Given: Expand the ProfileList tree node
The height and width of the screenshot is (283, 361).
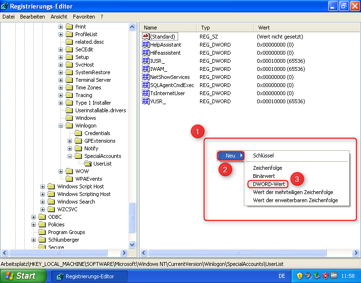Looking at the screenshot, I should pyautogui.click(x=60, y=35).
